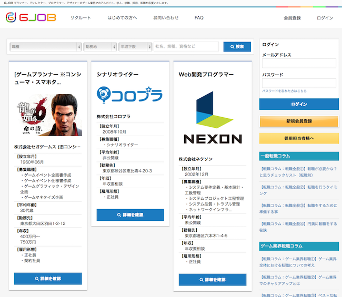Screen dimensions: 342x297
Task: Open the お問い合わせ menu item
Action: point(166,18)
